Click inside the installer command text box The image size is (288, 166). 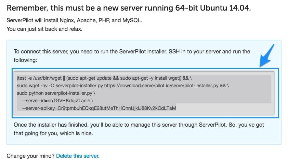(x=144, y=93)
